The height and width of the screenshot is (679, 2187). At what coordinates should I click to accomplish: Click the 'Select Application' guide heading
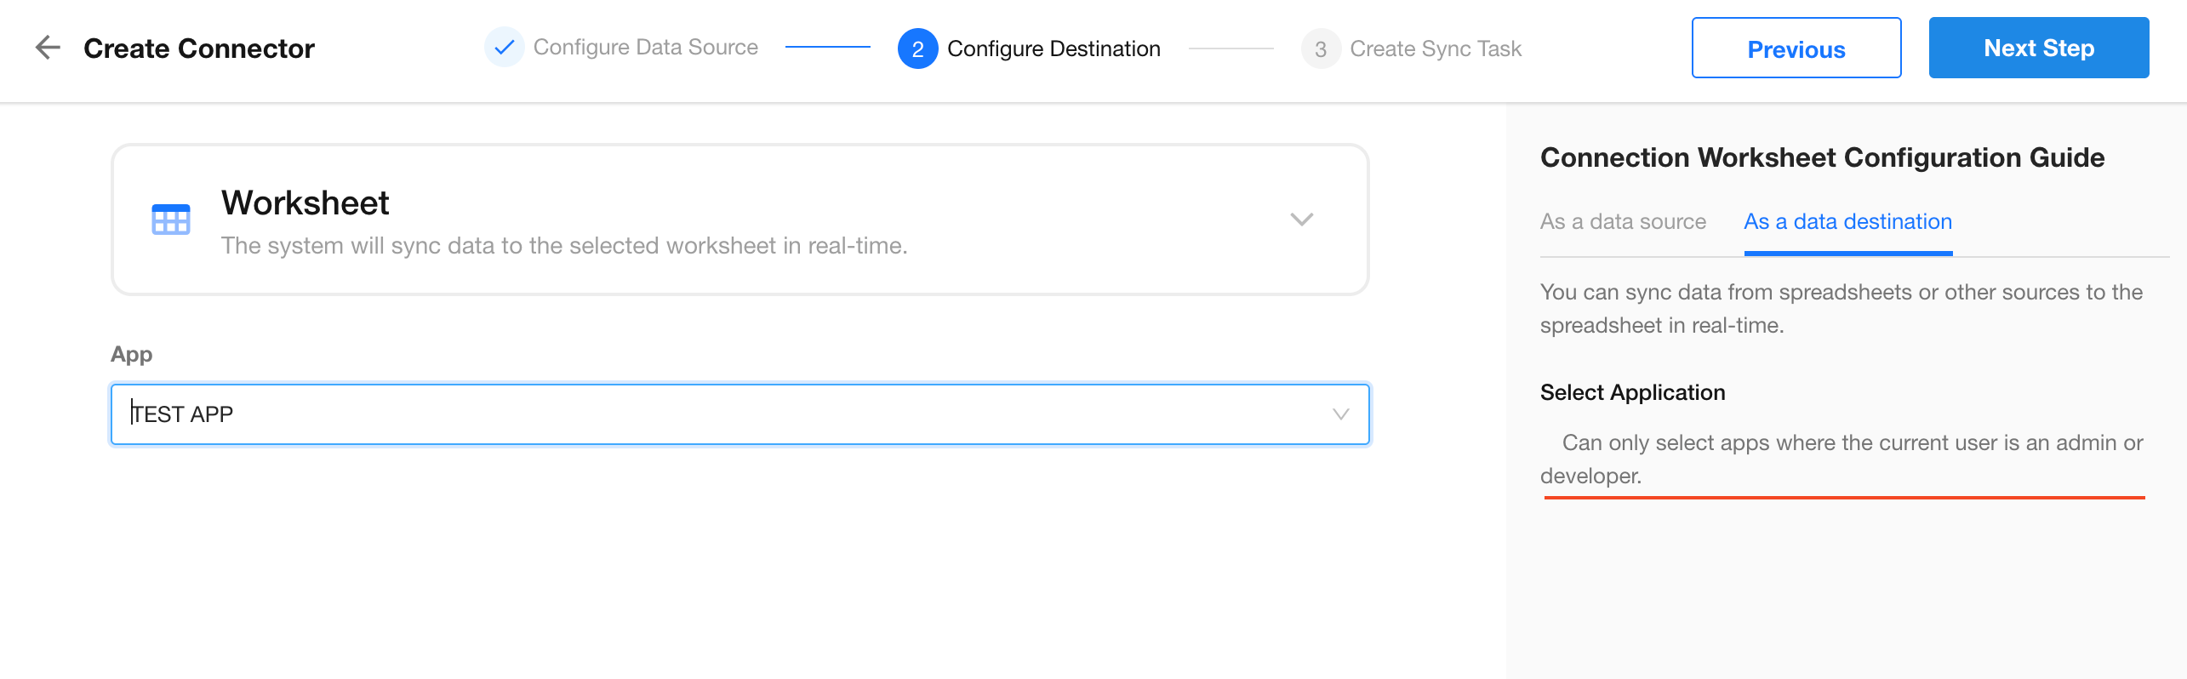pyautogui.click(x=1632, y=392)
